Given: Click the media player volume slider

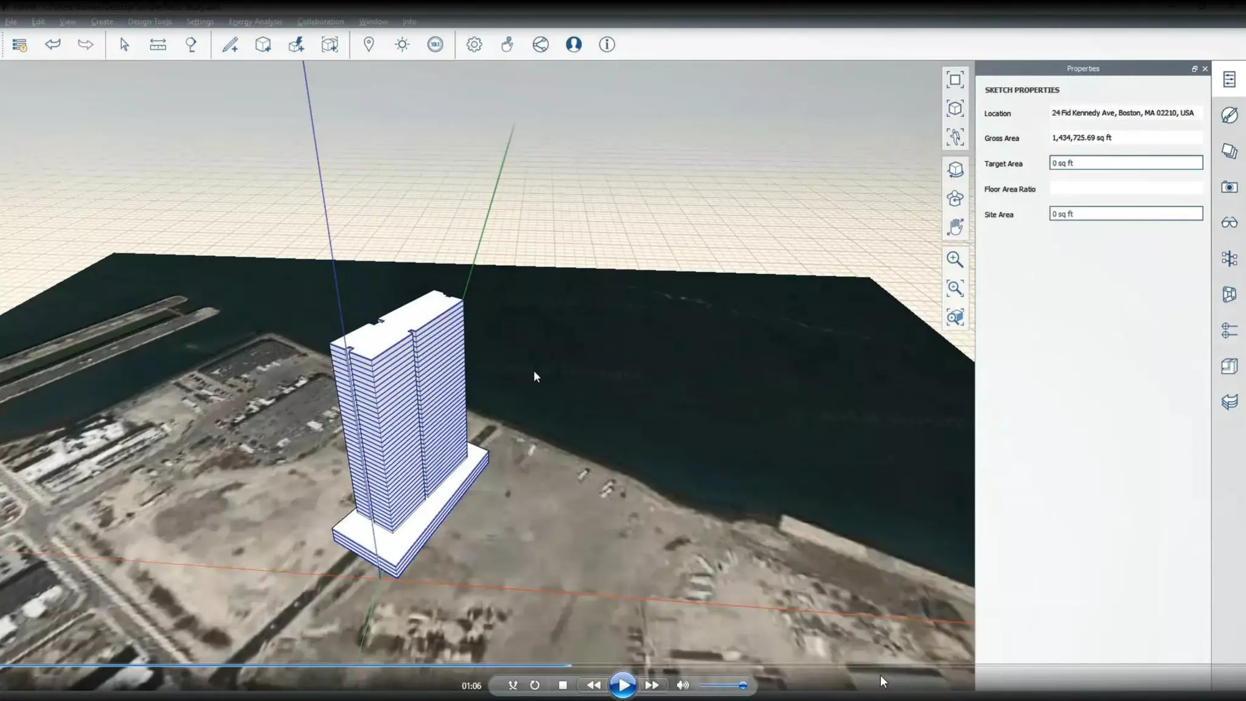Looking at the screenshot, I should (x=723, y=685).
